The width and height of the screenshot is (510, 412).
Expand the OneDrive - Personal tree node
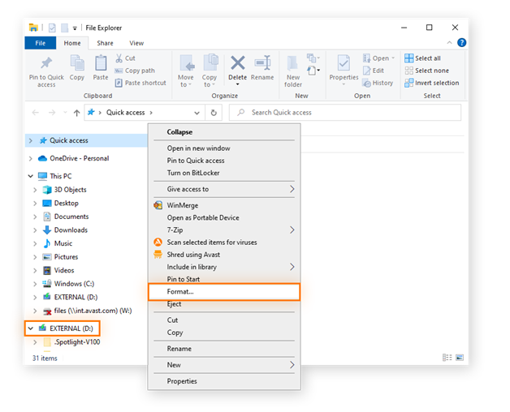click(31, 159)
